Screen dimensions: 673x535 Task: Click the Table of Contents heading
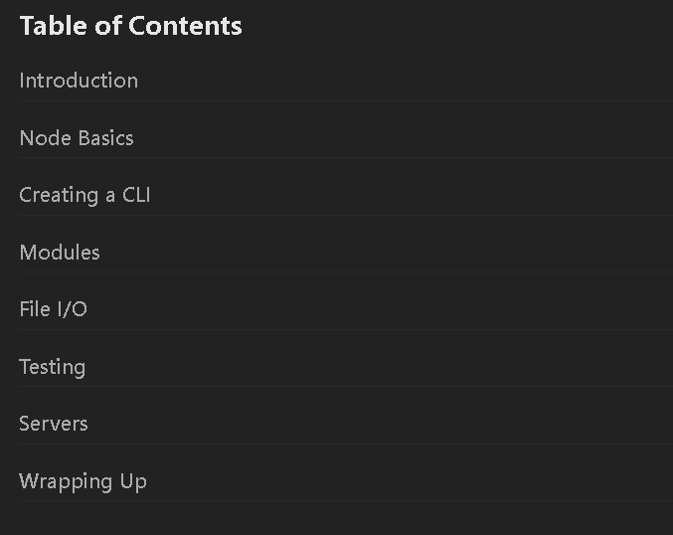click(131, 26)
